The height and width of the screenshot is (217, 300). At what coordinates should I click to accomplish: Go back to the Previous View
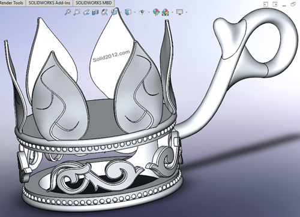pyautogui.click(x=86, y=12)
